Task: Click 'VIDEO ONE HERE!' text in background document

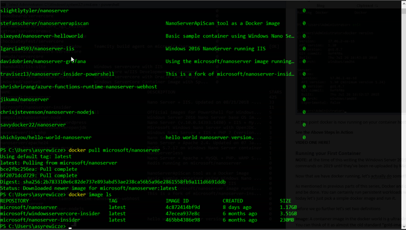Action: pos(313,142)
